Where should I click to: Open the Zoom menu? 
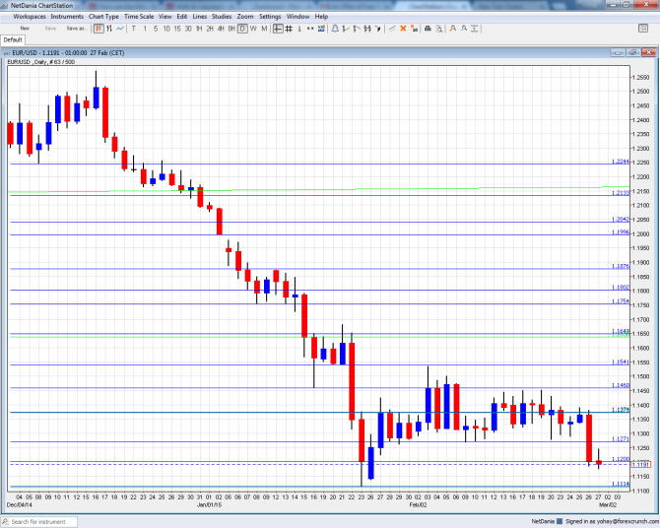click(245, 17)
